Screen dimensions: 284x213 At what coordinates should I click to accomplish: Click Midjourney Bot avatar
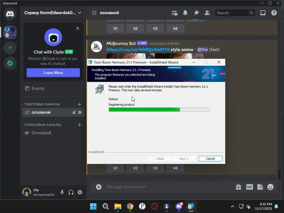(x=96, y=47)
